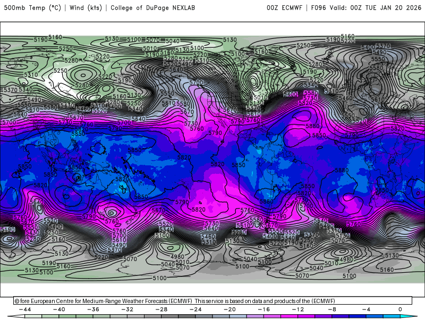Click the −44 colorbar label
425x319 pixels.
click(25, 309)
